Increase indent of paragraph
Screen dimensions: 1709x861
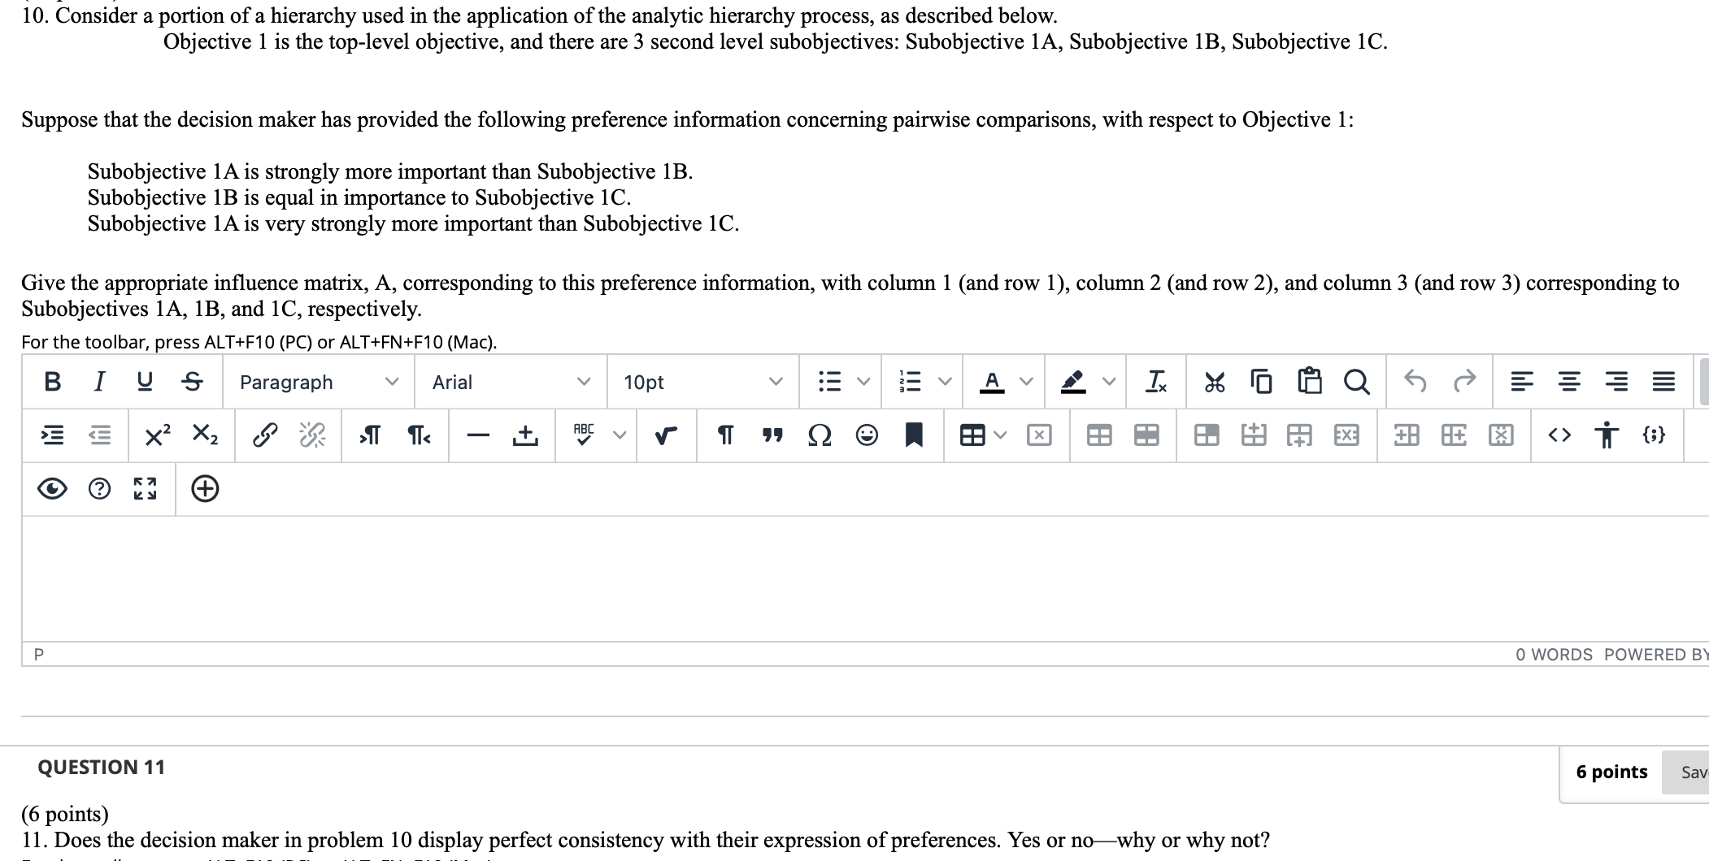click(x=53, y=436)
